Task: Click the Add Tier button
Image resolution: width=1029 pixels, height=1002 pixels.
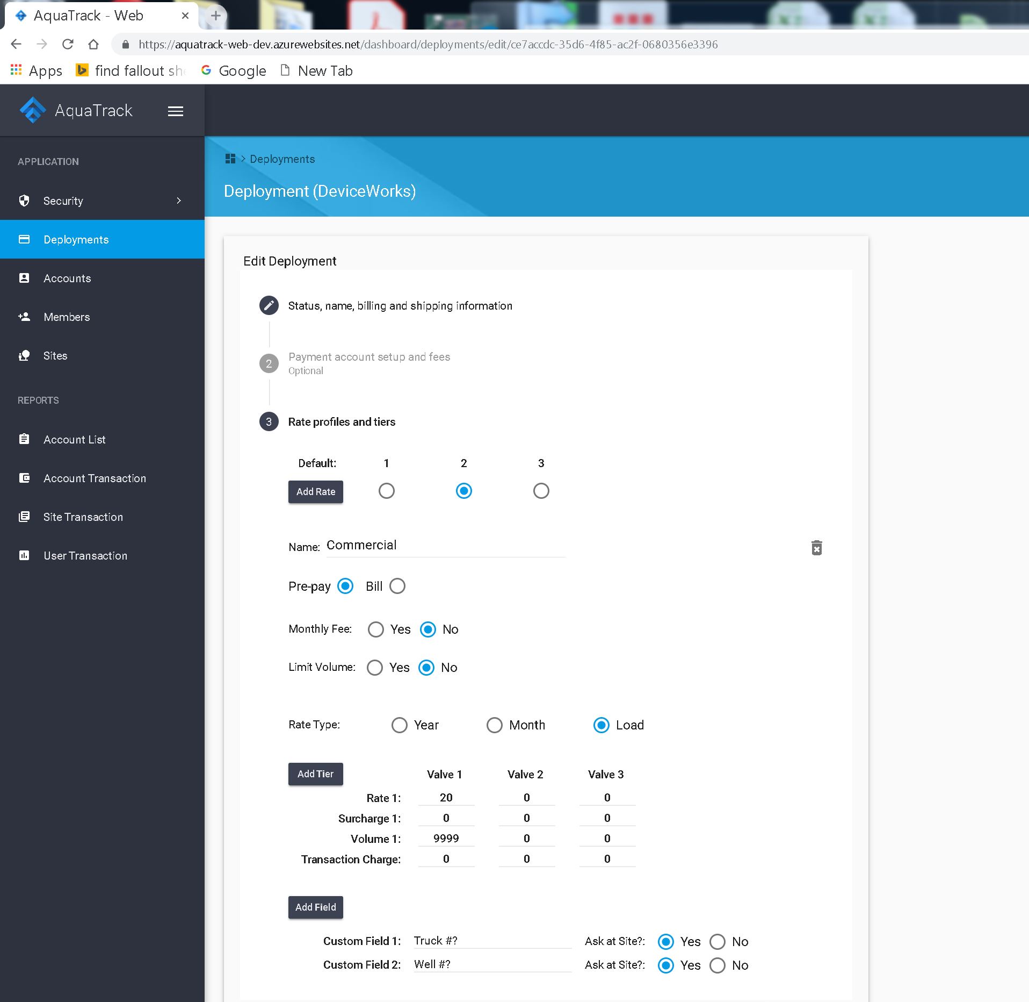Action: click(315, 774)
